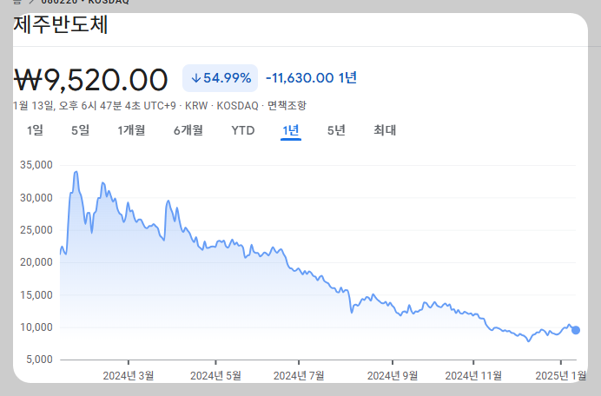601x396 pixels.
Task: Click the 2024년 11월 axis label
Action: point(473,376)
